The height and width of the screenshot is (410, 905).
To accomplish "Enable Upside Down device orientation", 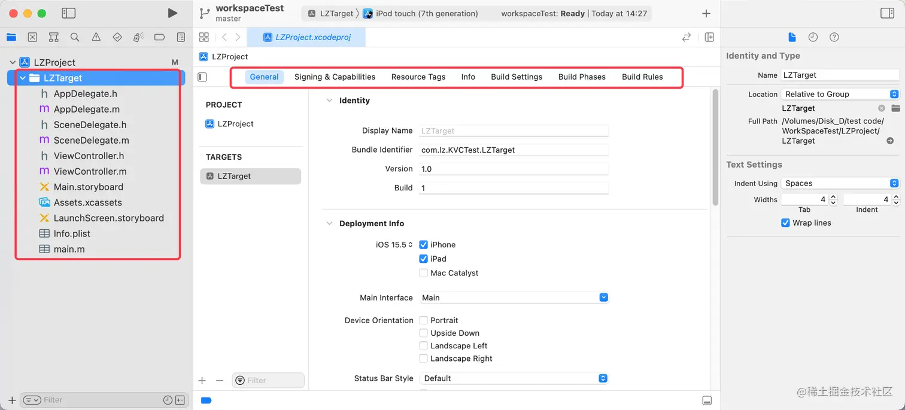I will tap(424, 333).
